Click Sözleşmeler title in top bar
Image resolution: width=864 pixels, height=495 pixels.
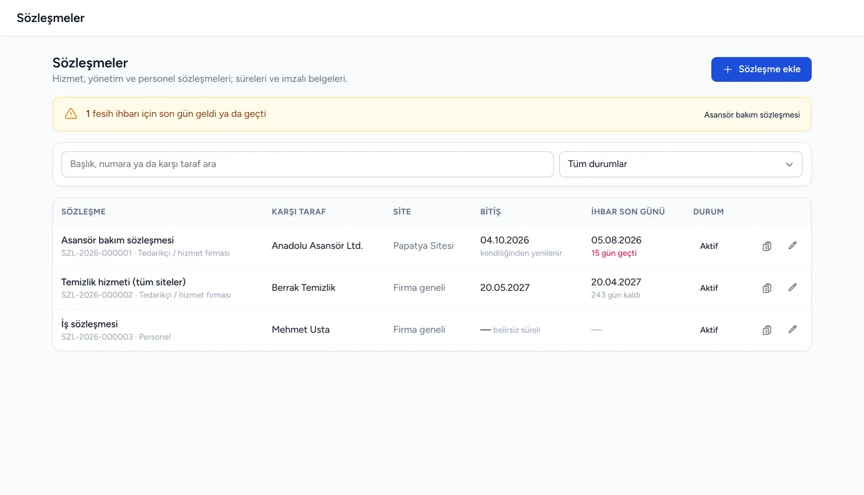pos(51,18)
